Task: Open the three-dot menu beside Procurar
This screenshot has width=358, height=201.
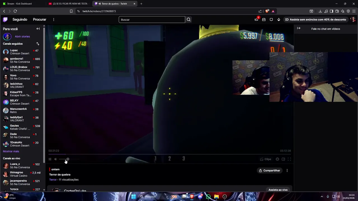Action: 54,20
